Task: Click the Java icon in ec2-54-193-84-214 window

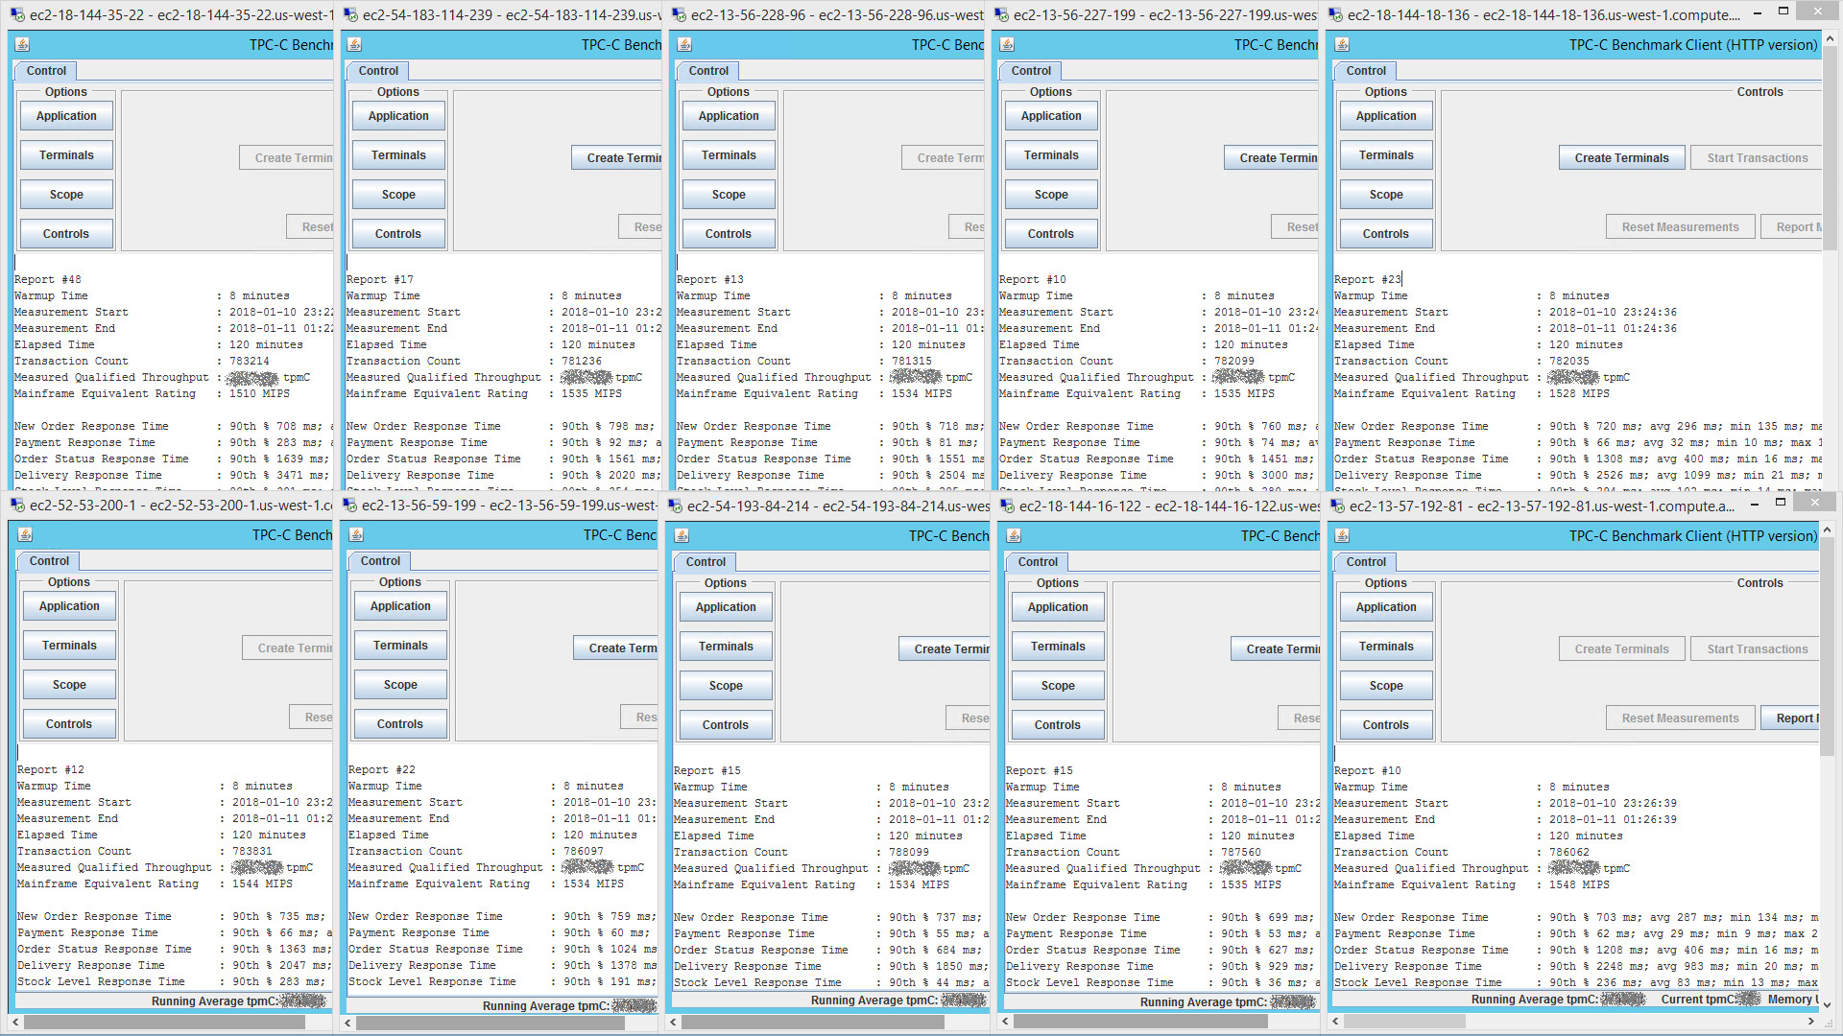Action: (x=682, y=536)
